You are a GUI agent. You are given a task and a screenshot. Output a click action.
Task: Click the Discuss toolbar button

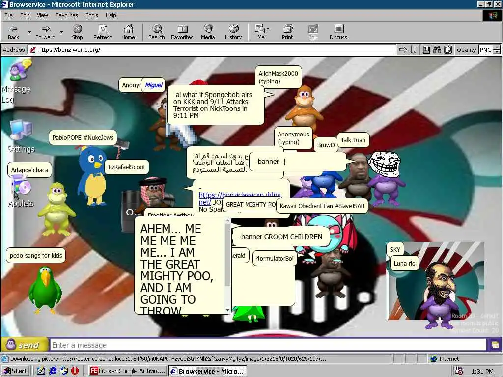click(338, 32)
